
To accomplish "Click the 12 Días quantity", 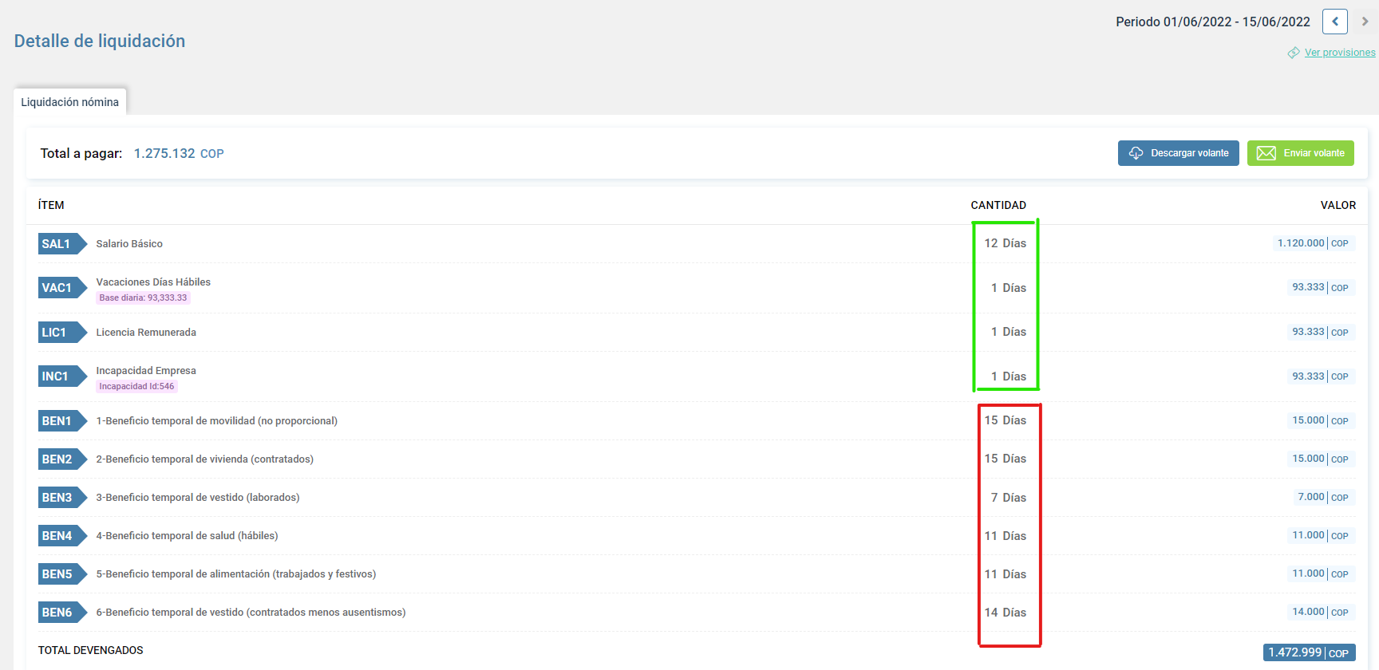I will tap(1006, 243).
